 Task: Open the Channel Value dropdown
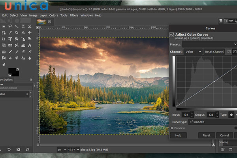click(193, 52)
